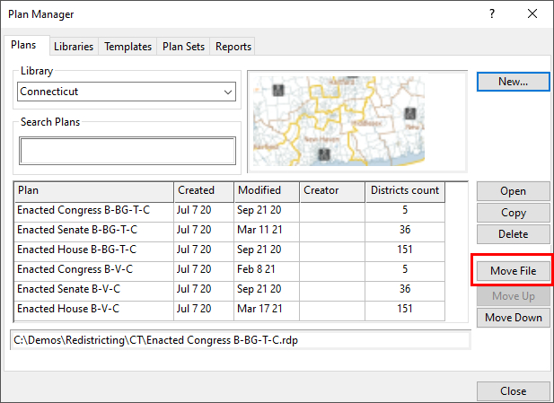Select the Enacted House B-V-C plan row
Viewport: 554px width, 403px height.
pyautogui.click(x=93, y=309)
